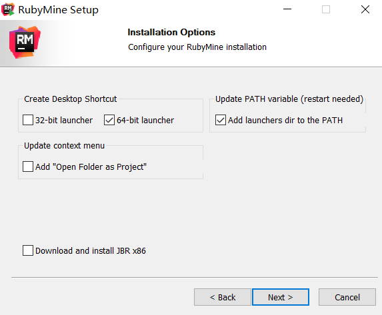Toggle Add launchers dir to the PATH
This screenshot has height=315, width=382.
[221, 120]
